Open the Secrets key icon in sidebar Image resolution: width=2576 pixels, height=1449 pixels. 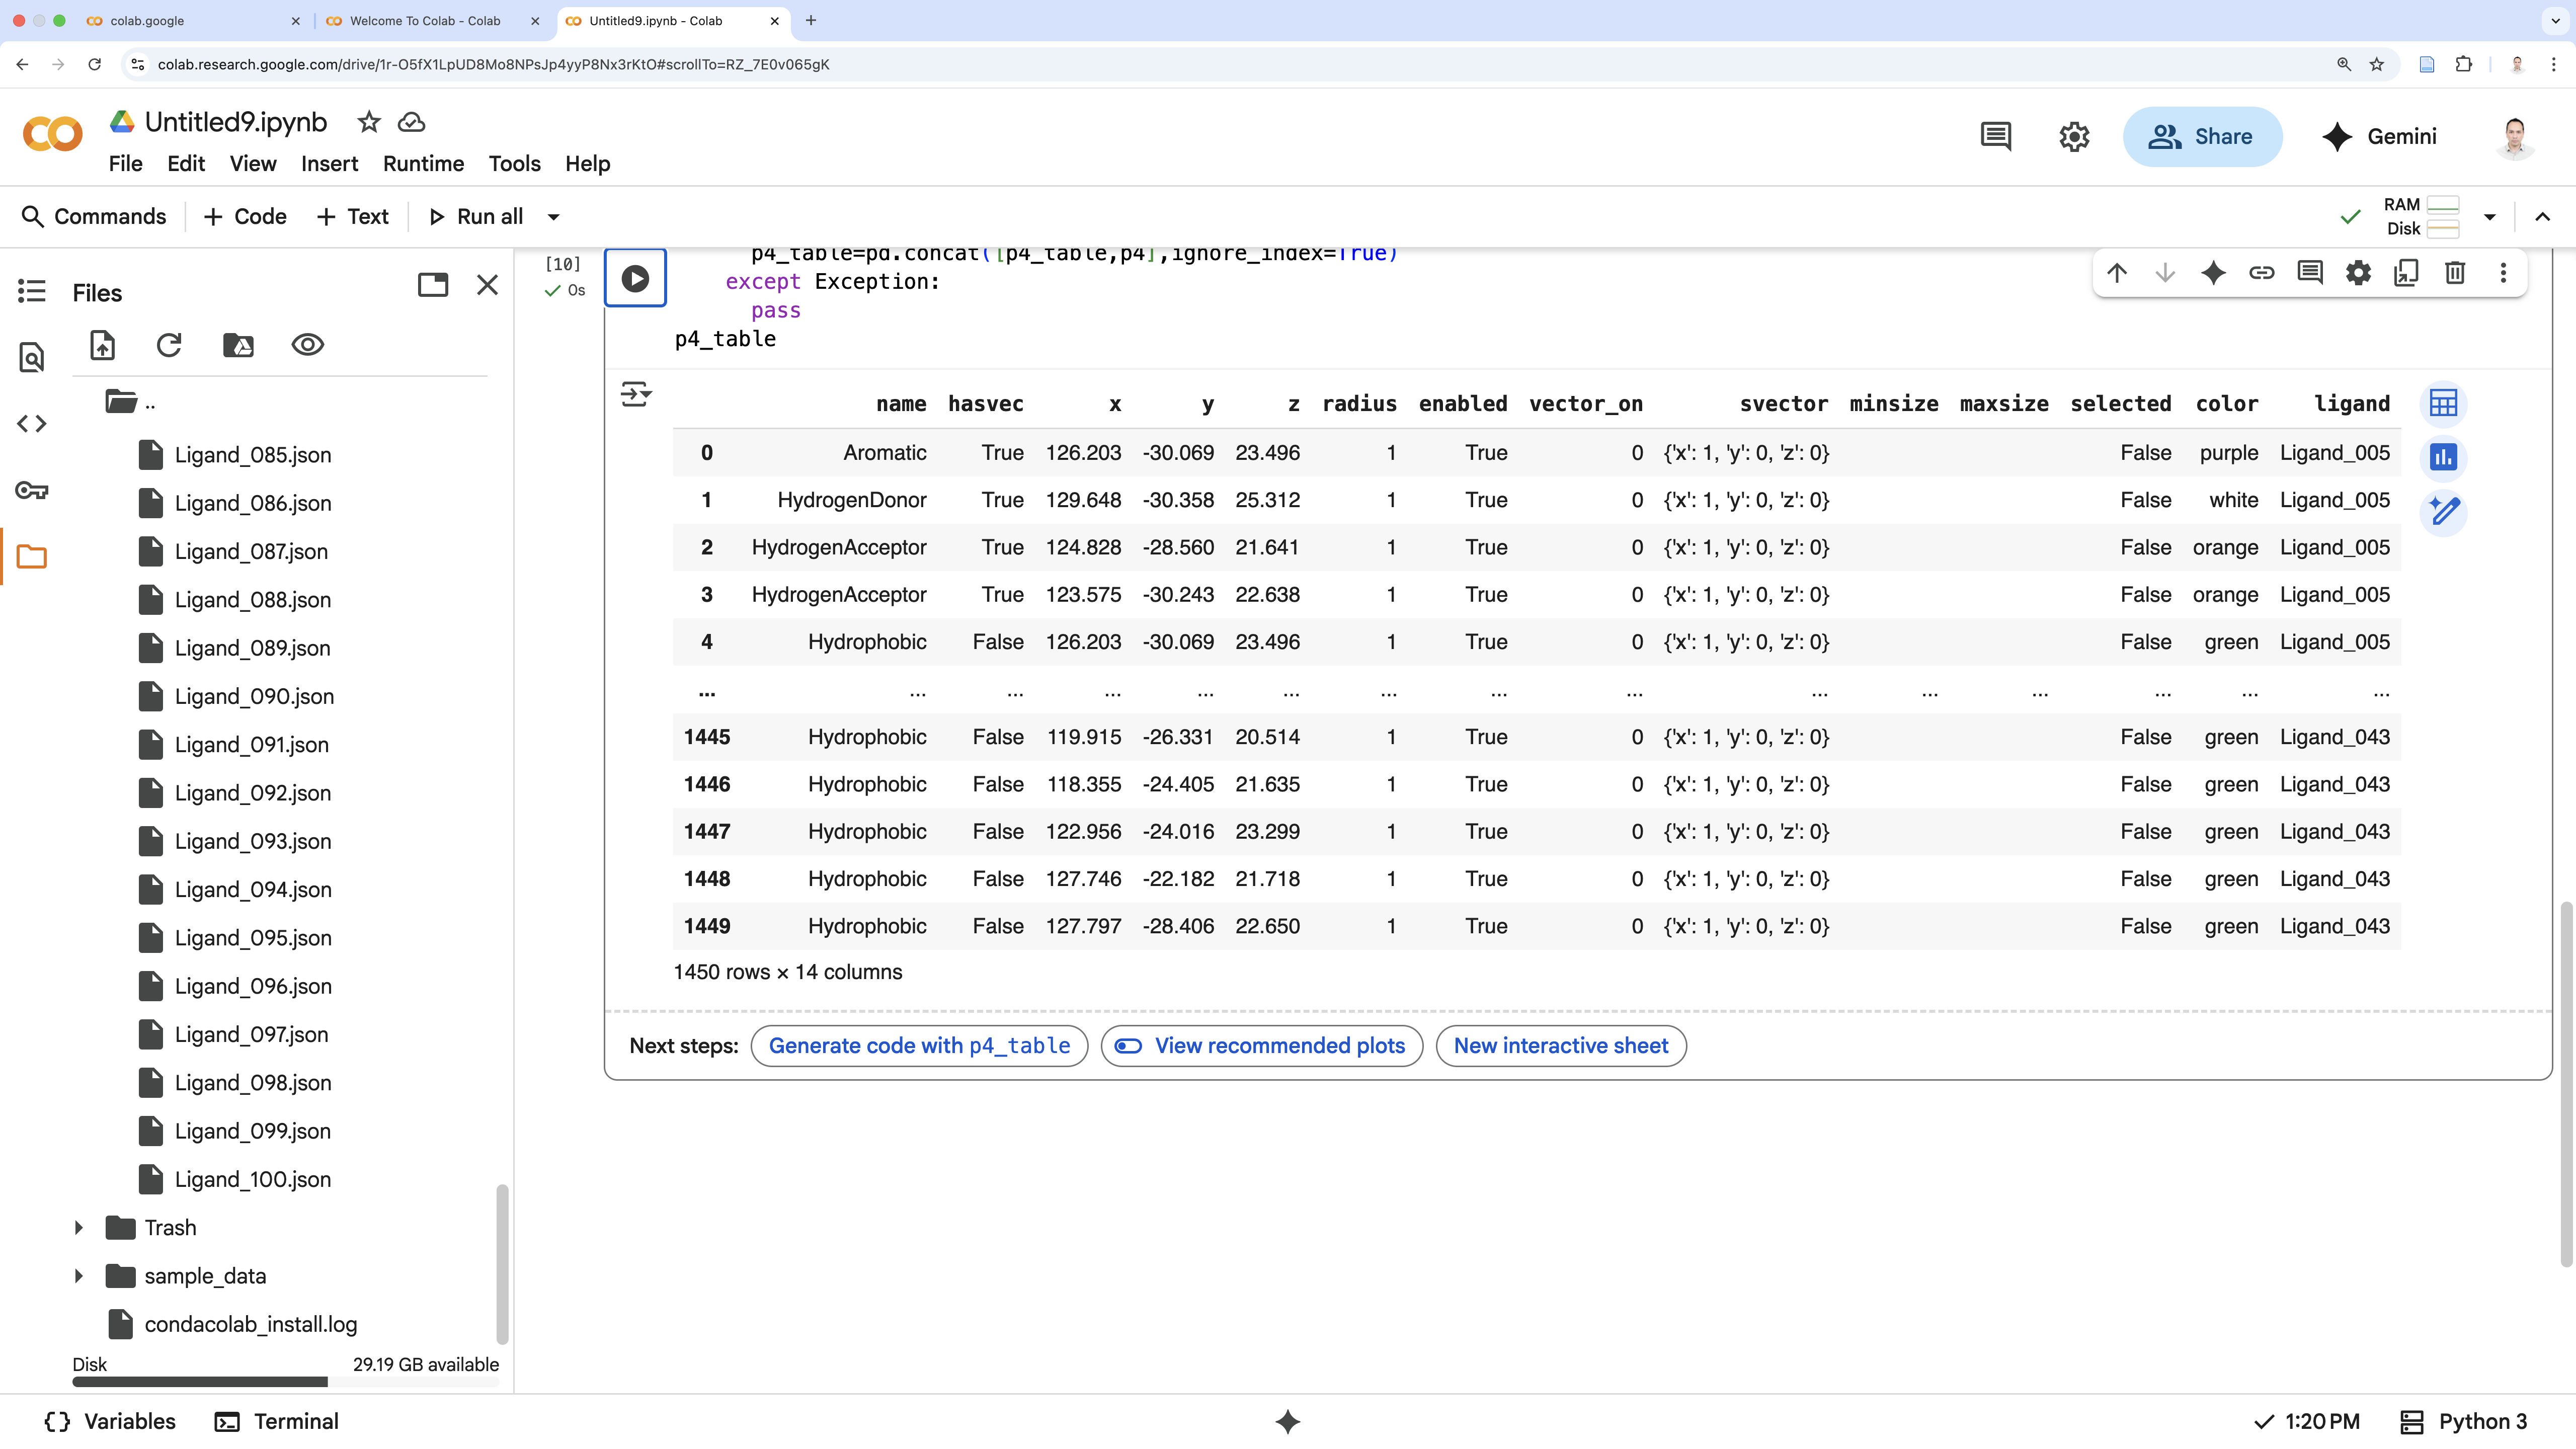[32, 490]
